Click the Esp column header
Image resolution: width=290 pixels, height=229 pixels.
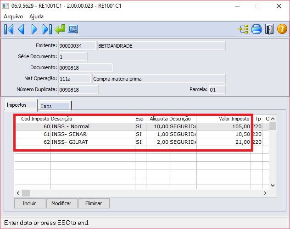[140, 119]
